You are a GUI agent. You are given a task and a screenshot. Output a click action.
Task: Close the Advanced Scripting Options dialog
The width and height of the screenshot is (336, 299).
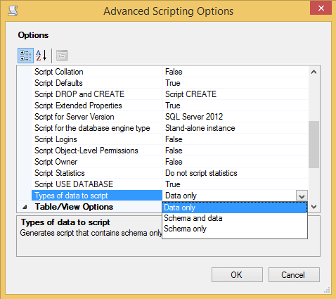click(321, 8)
